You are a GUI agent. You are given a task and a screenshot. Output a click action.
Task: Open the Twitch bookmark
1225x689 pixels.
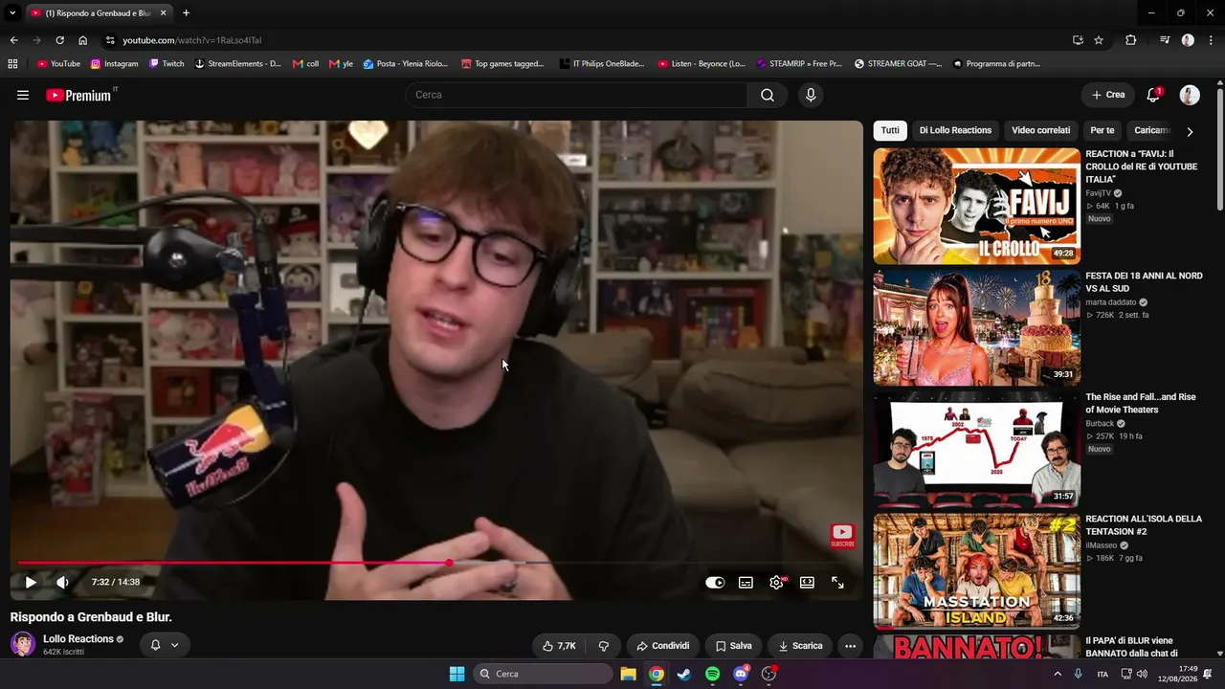(167, 63)
